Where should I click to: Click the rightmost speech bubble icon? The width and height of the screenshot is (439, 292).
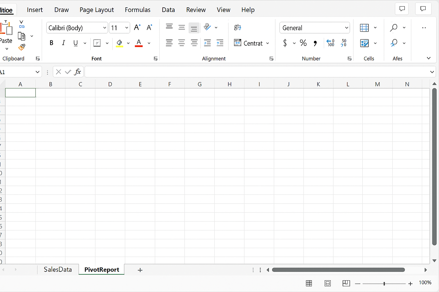click(x=423, y=9)
